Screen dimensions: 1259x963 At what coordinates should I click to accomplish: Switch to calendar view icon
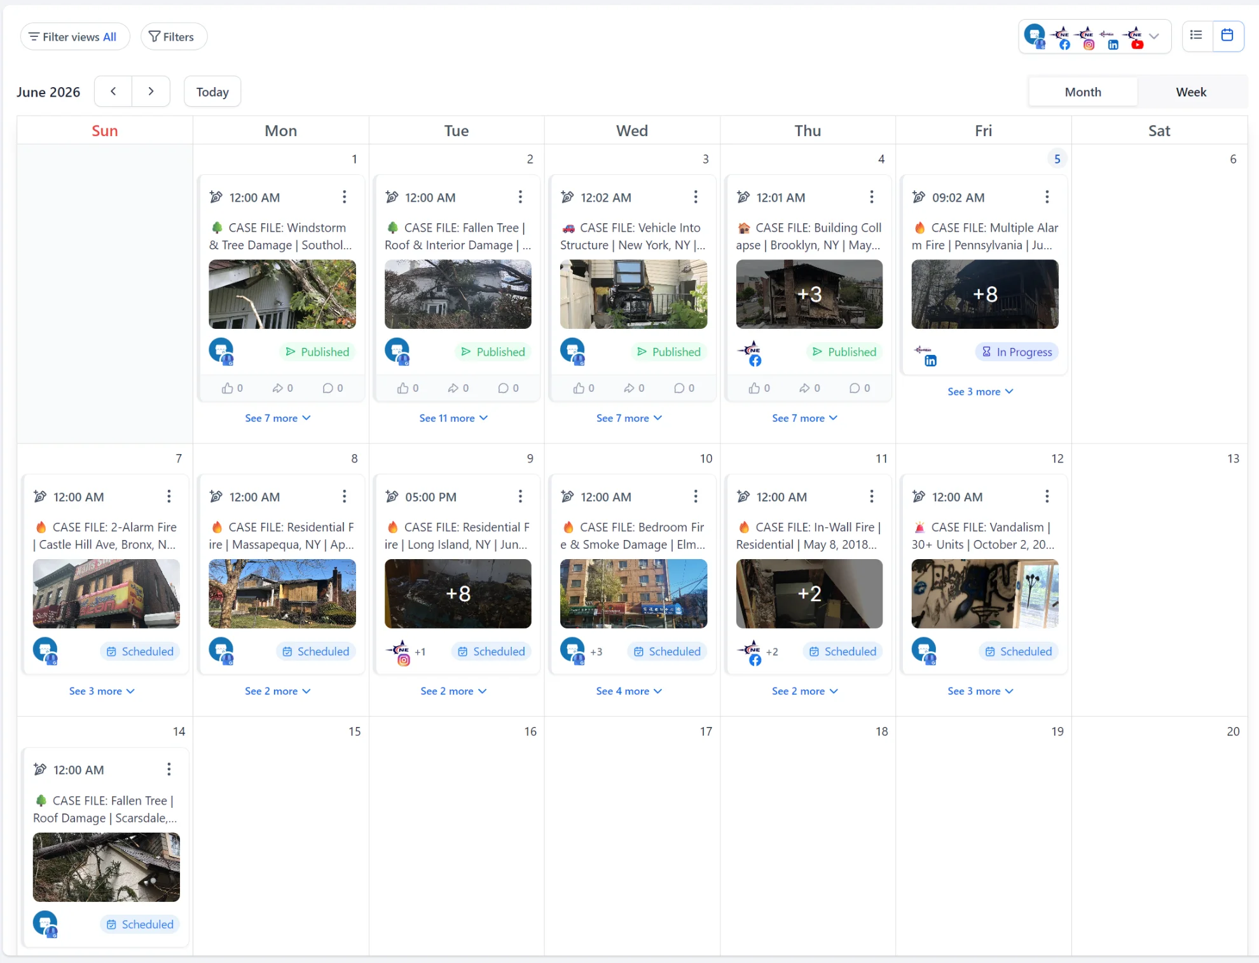click(1228, 36)
